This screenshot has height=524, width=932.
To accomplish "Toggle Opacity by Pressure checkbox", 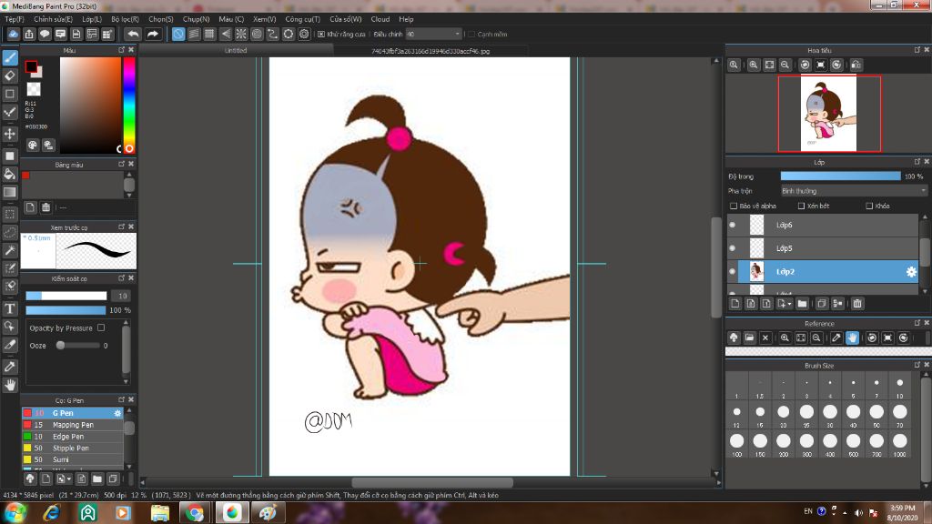I will click(101, 327).
